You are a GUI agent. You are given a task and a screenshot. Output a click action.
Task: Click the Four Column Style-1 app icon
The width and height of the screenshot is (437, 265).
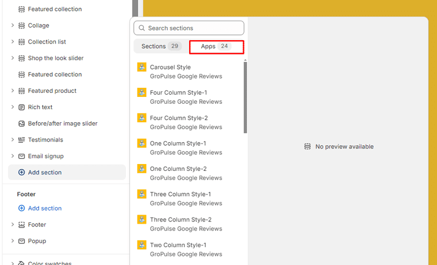pos(142,92)
